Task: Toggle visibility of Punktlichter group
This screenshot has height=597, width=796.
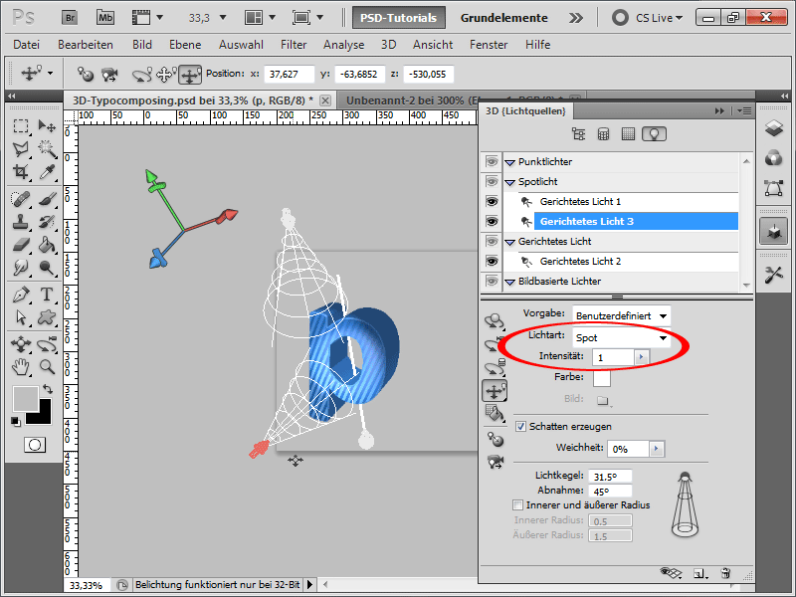Action: [x=492, y=161]
